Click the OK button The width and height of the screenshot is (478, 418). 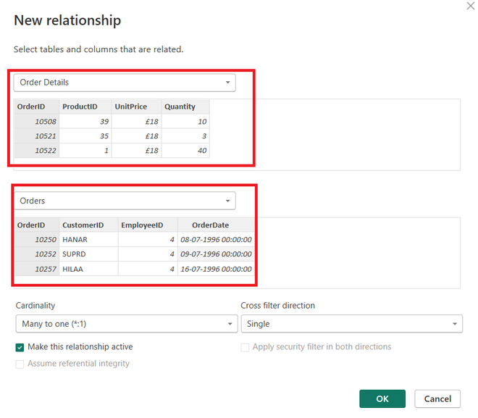click(x=382, y=398)
